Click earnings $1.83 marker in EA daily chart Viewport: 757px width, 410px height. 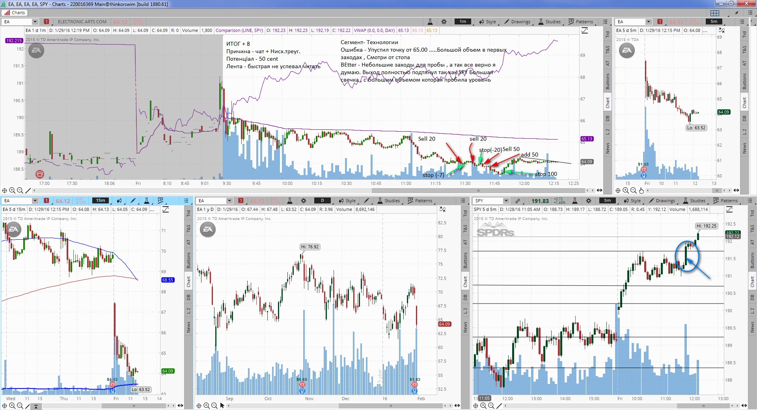tap(414, 385)
